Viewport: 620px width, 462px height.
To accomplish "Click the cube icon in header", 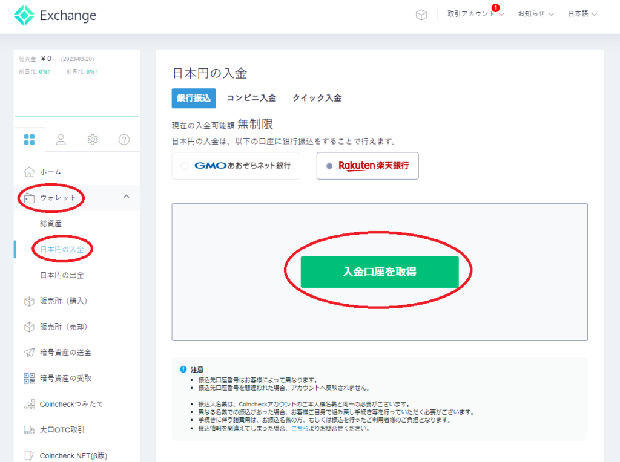I will click(421, 15).
